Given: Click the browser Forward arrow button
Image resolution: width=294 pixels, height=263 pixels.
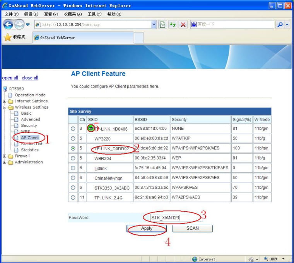Looking at the screenshot, I should tap(19, 24).
